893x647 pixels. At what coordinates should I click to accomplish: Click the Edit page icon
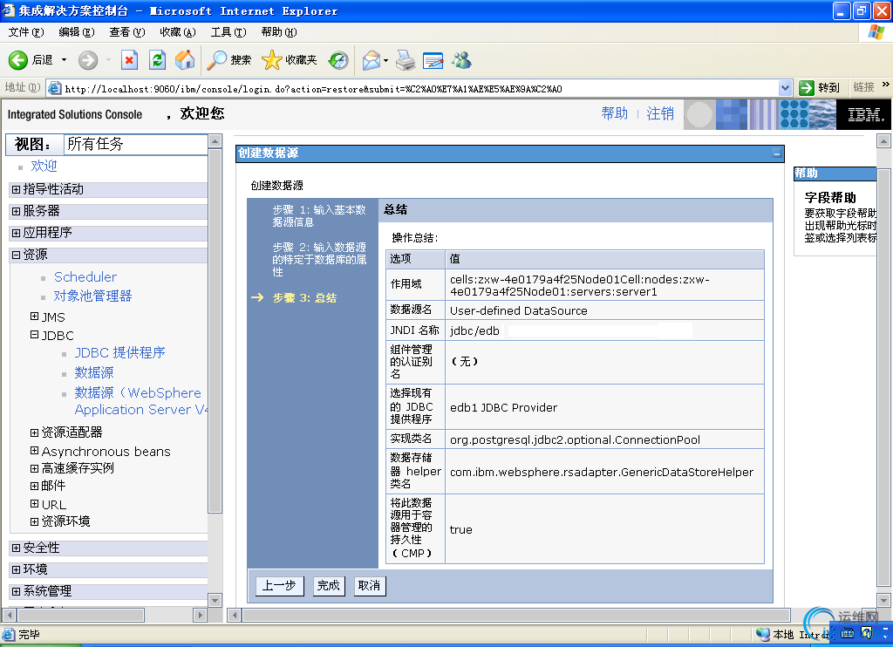(x=433, y=60)
